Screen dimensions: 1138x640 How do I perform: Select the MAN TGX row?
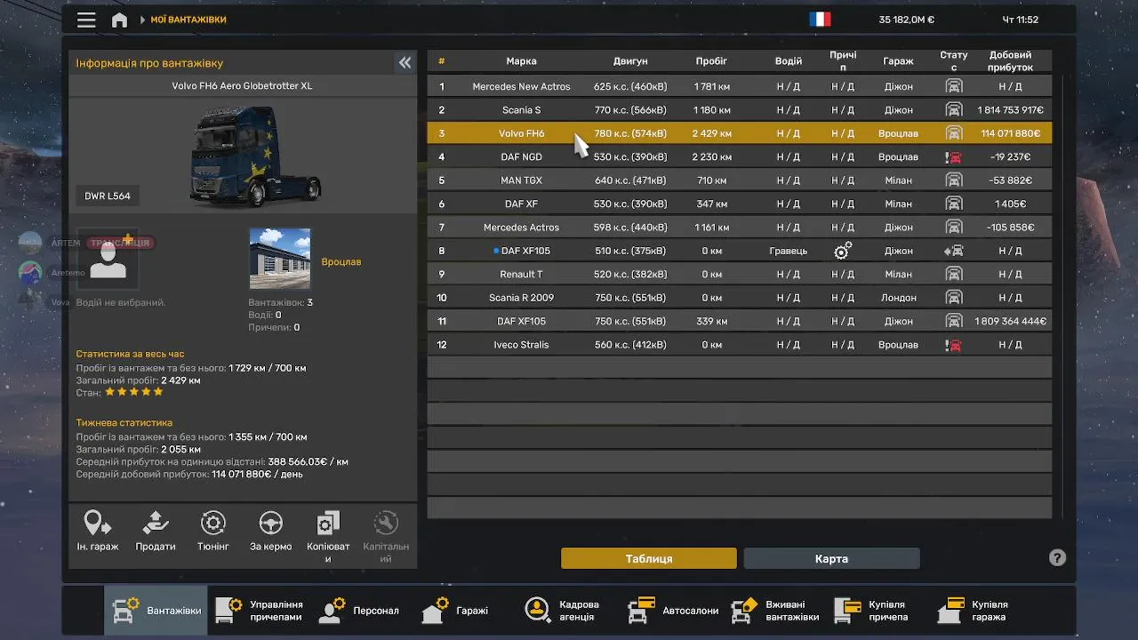click(740, 180)
